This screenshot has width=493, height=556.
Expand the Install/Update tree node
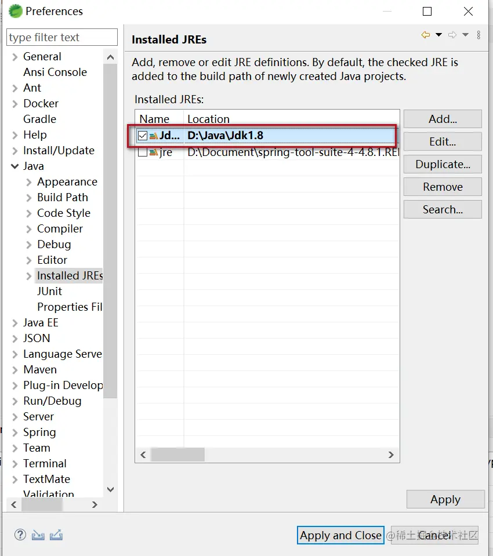point(14,151)
